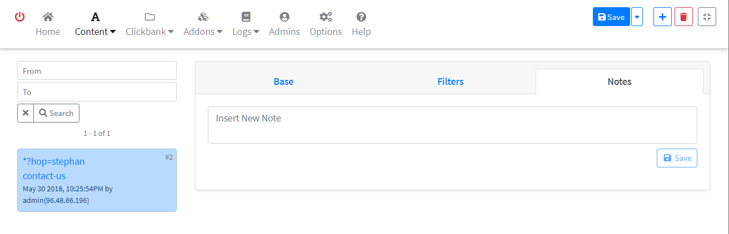Delete record with the red trash icon
Screen dimensions: 729x234
(x=683, y=17)
